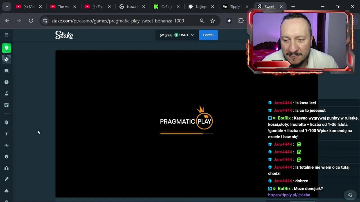Switch to the 'Najlep' tab

[x=201, y=6]
